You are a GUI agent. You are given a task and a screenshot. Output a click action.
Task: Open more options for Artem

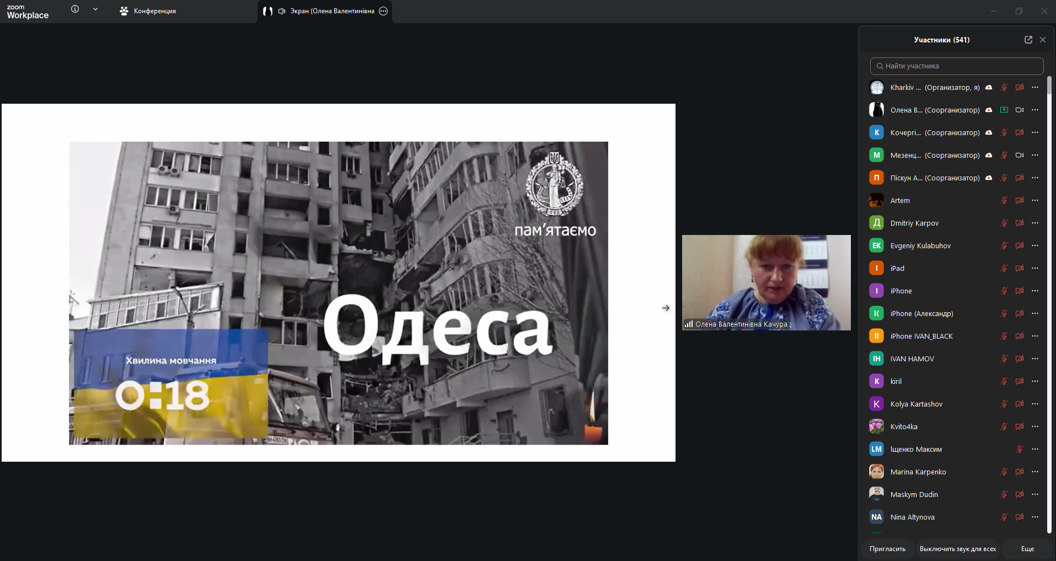pyautogui.click(x=1035, y=200)
